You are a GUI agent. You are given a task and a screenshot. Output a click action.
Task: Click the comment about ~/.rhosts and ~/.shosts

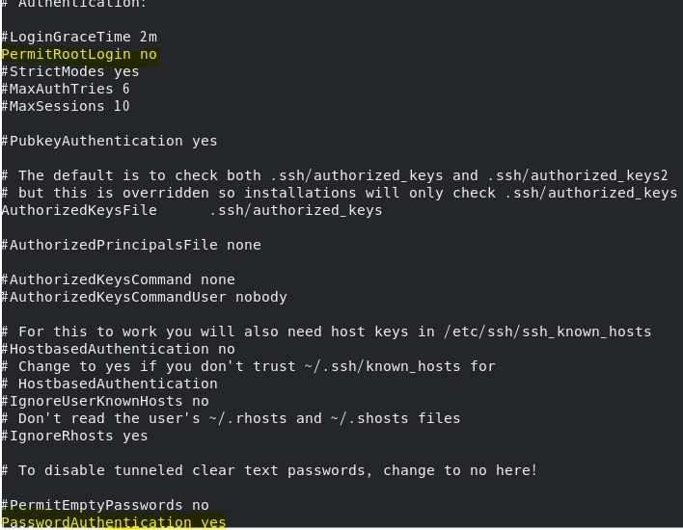click(231, 418)
